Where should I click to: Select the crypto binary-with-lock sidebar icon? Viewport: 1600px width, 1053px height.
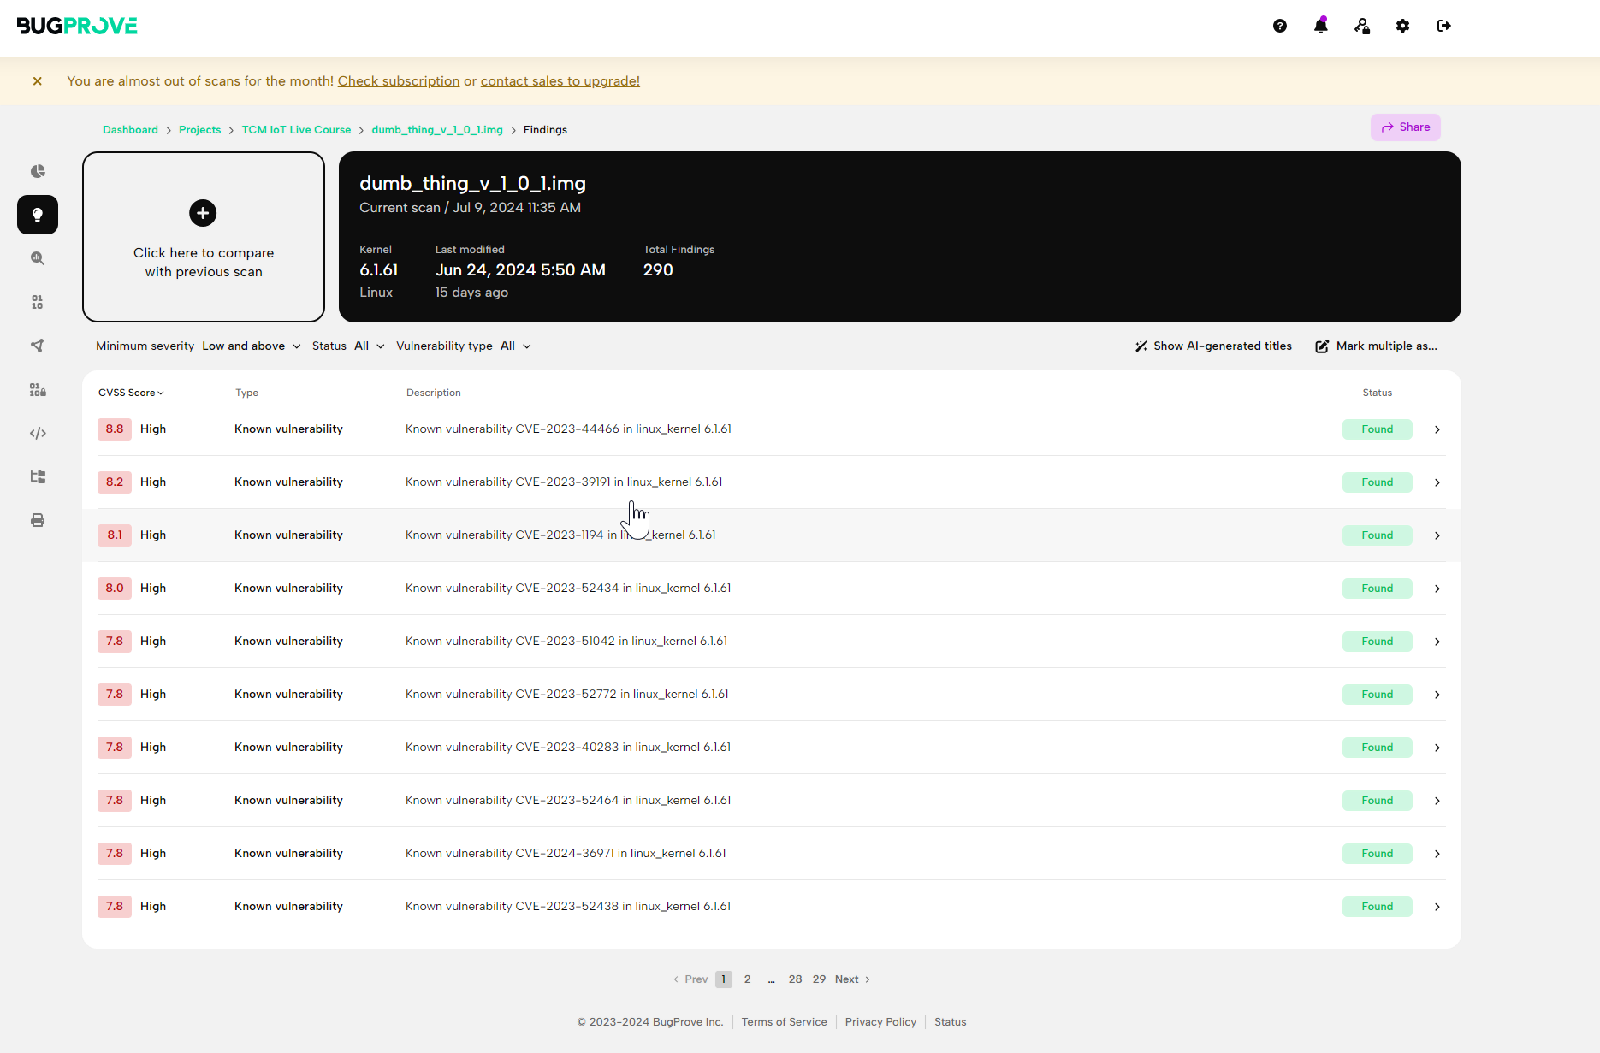[x=38, y=389]
